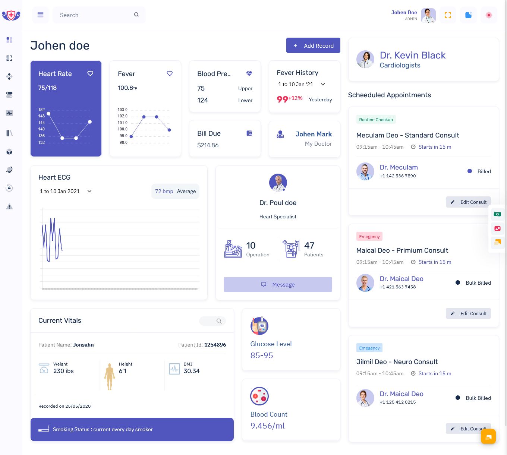Open the orange chat bubble at bottom right
The width and height of the screenshot is (507, 455).
tap(488, 436)
